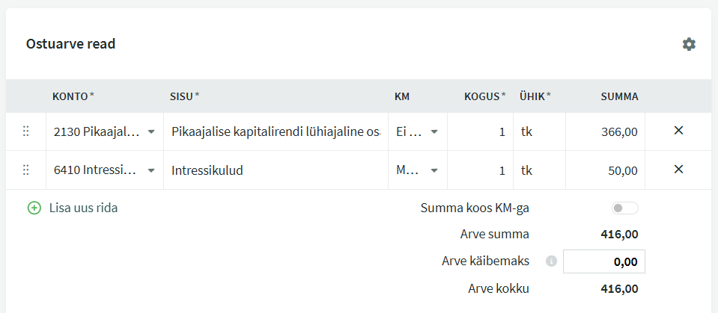Toggle Summa koos KM-ga switch

point(625,208)
